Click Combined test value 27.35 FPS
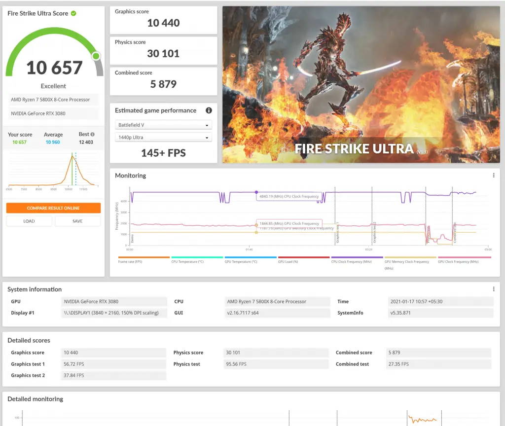Image resolution: width=505 pixels, height=426 pixels. [438, 364]
